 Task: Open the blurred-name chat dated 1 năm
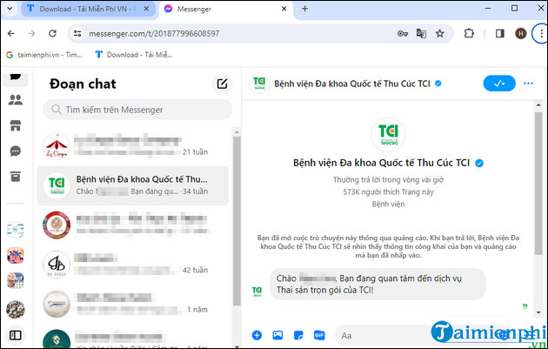(133, 304)
